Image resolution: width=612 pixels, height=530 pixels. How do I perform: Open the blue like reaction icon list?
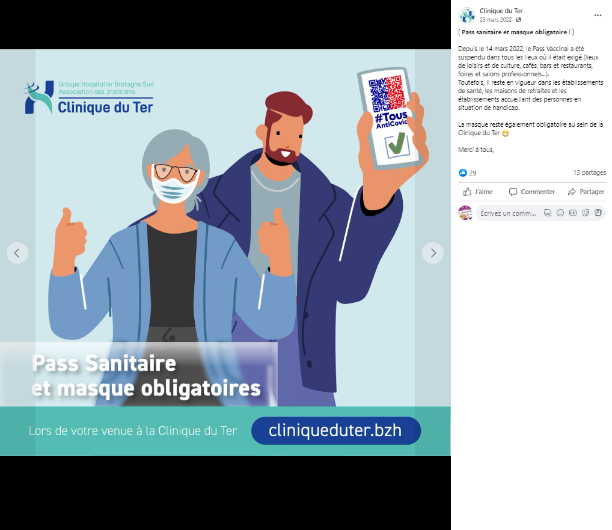pyautogui.click(x=463, y=173)
